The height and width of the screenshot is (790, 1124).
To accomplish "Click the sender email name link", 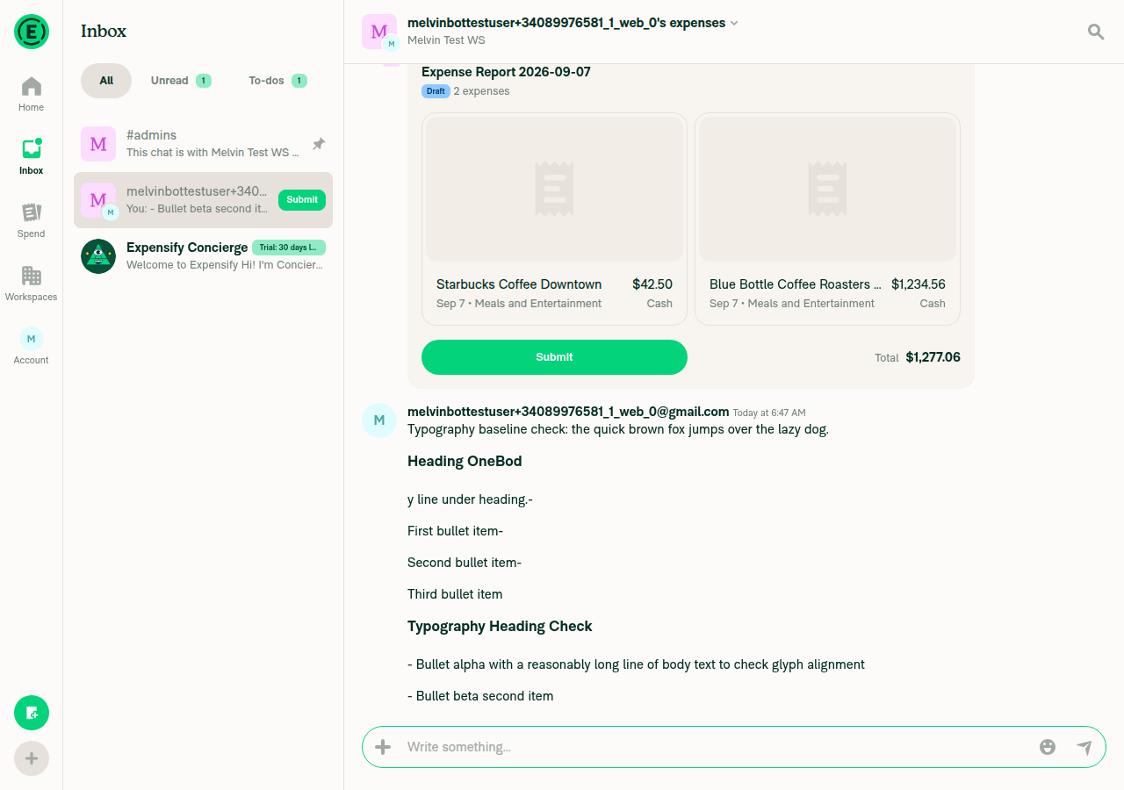I will click(x=568, y=412).
